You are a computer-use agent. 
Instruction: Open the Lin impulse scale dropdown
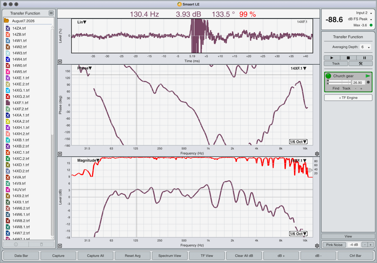(82, 22)
